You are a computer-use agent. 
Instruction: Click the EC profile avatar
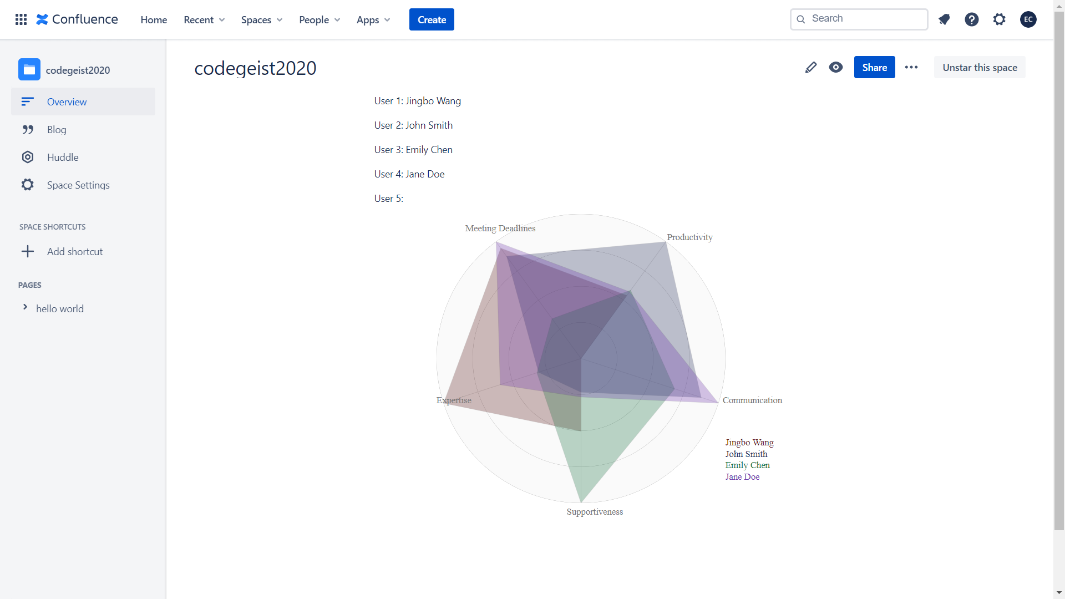tap(1028, 19)
